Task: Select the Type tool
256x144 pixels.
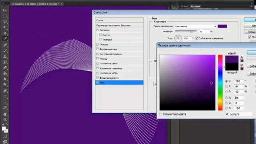Action: 5,96
